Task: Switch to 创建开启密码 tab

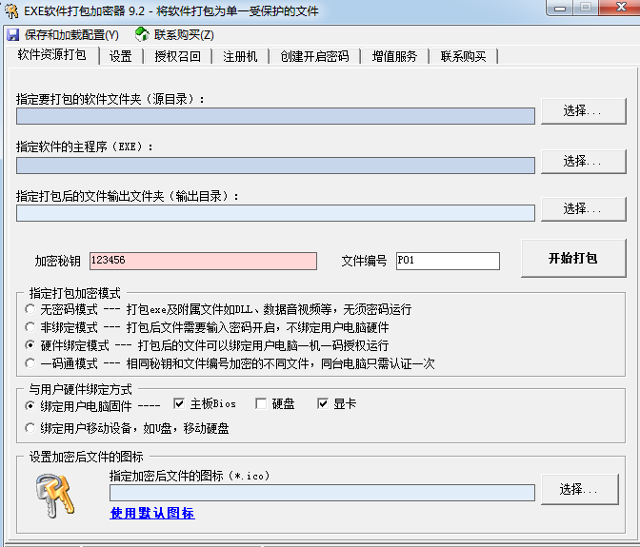Action: click(314, 56)
